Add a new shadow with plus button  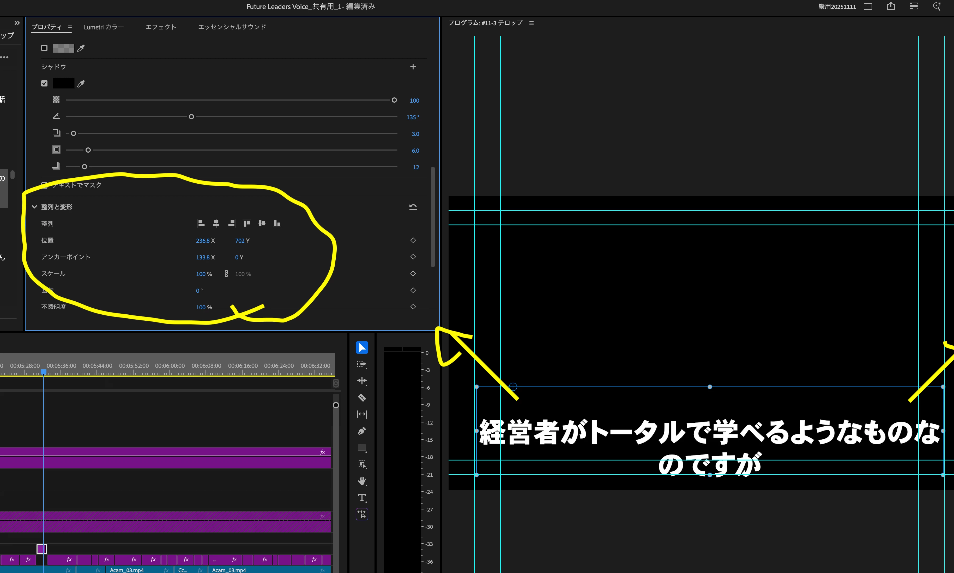click(413, 67)
